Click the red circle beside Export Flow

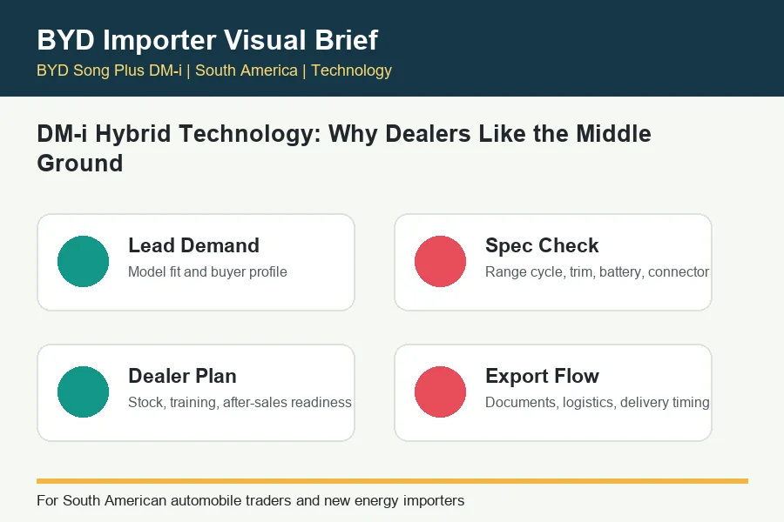click(440, 391)
